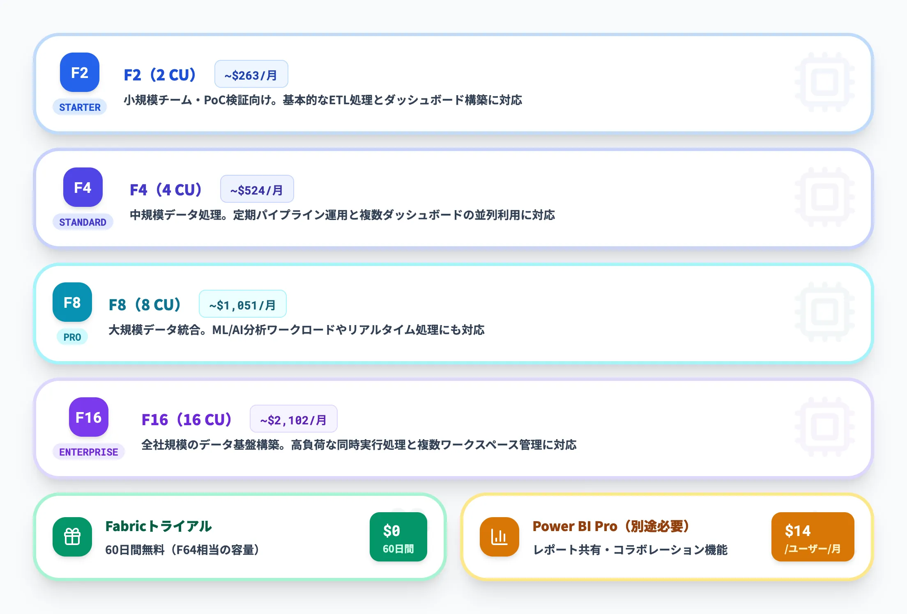Select the F16 tier icon badge
Screen dimensions: 907x614
click(88, 417)
